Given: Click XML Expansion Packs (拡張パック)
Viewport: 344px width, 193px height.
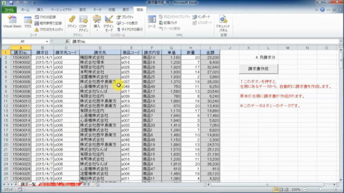Looking at the screenshot, I should pyautogui.click(x=168, y=23).
